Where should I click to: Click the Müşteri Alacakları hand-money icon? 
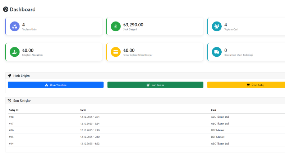(x=14, y=52)
